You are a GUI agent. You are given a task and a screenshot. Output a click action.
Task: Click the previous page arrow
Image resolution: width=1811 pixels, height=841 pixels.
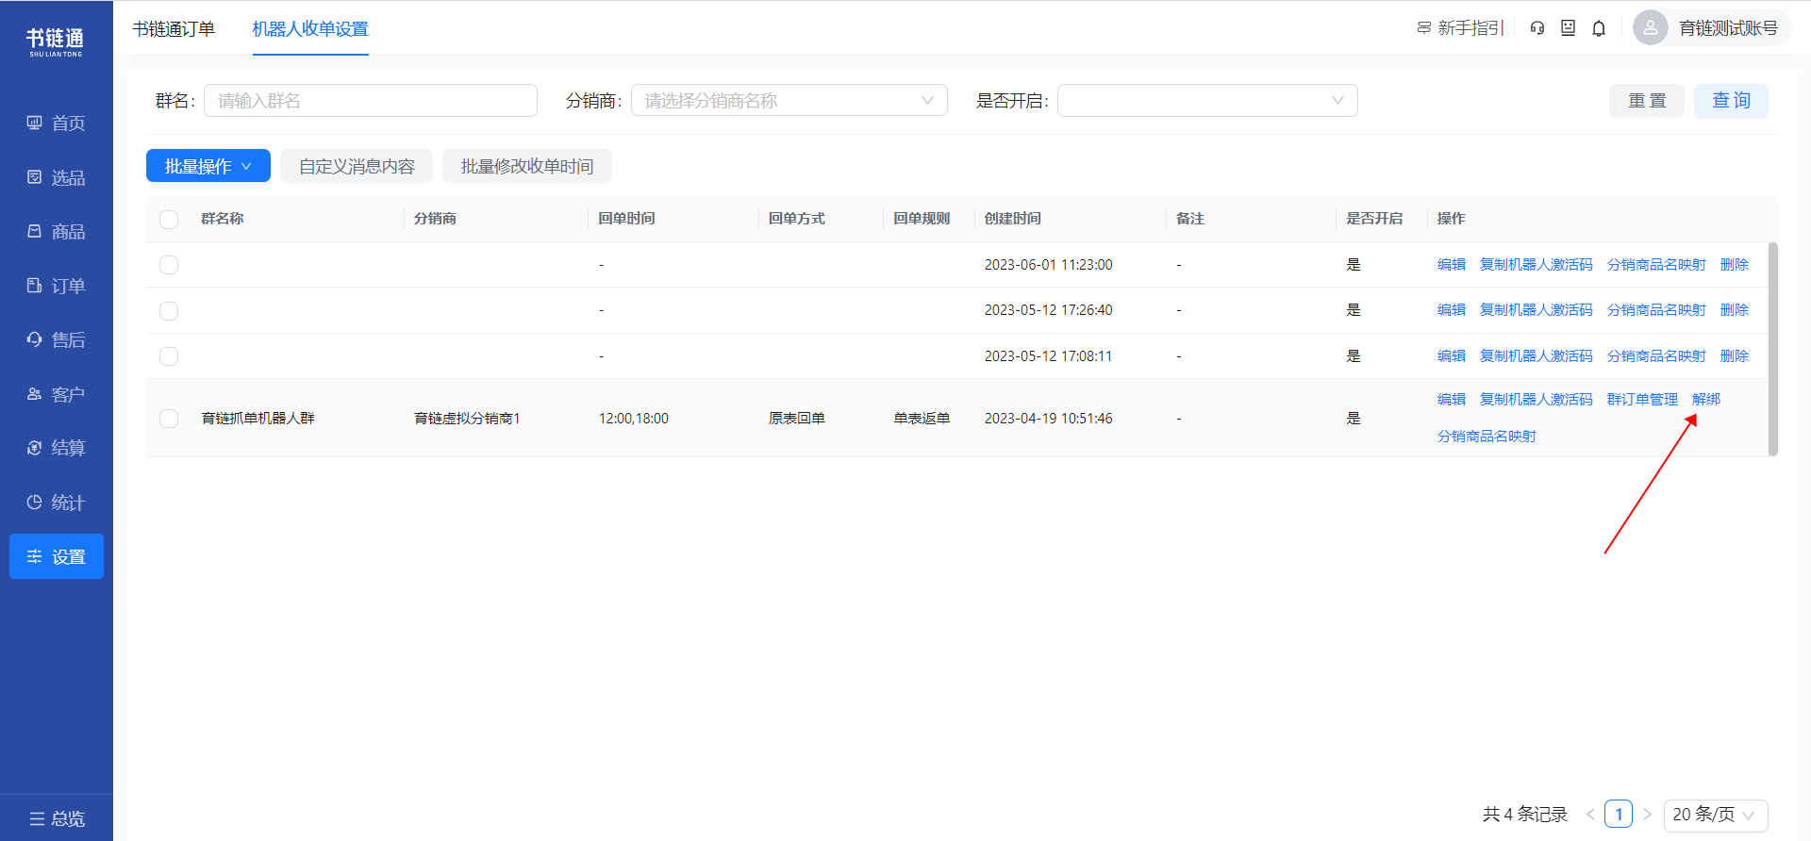1590,815
